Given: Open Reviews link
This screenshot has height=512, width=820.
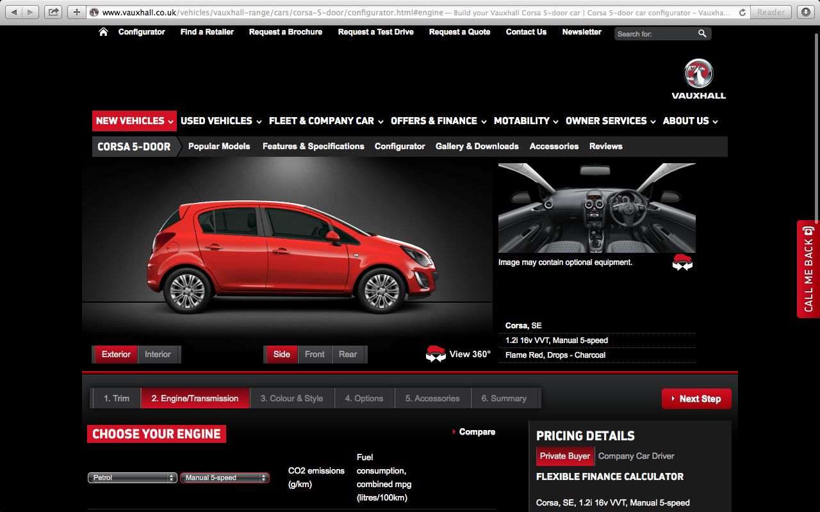Looking at the screenshot, I should tap(606, 147).
